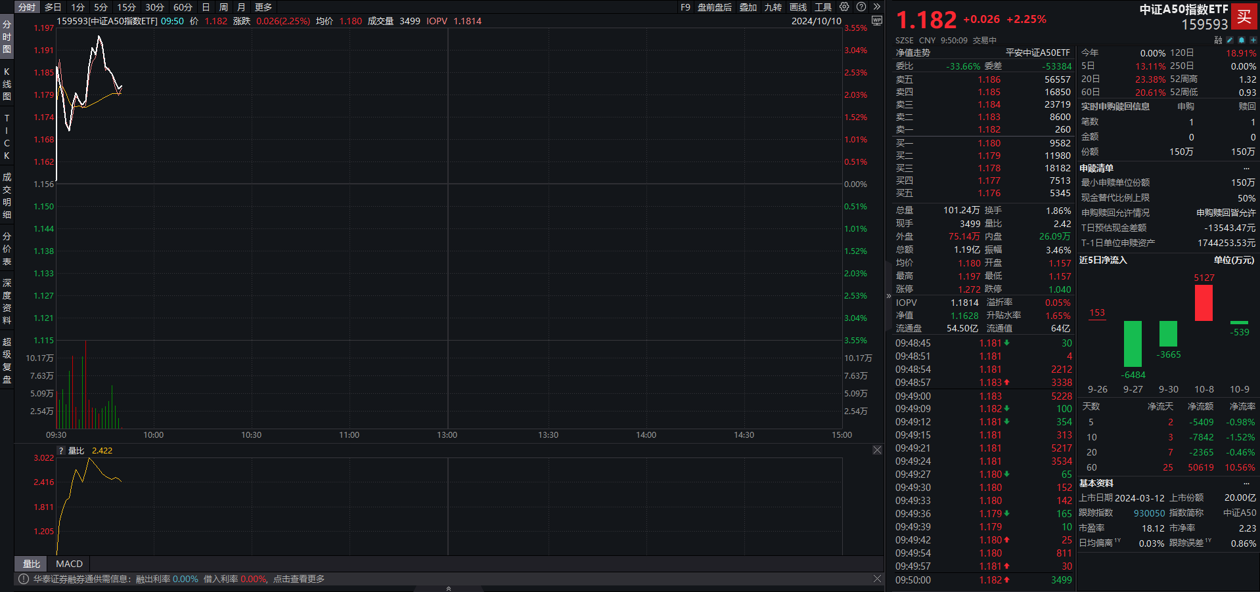Collapse the right panel with side arrow
Viewport: 1260px width, 592px height.
point(888,296)
